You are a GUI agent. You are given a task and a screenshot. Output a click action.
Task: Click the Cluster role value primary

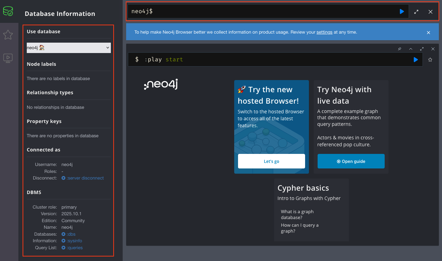[69, 207]
